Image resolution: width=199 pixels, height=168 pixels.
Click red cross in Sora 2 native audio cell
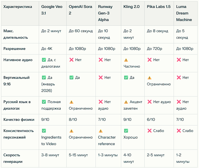(x=72, y=60)
